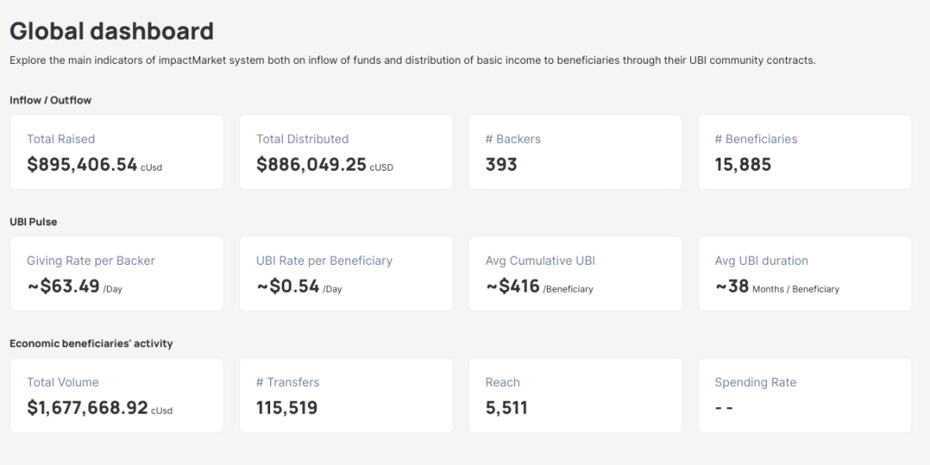Click the Avg UBI duration card
This screenshot has width=930, height=465.
point(804,273)
